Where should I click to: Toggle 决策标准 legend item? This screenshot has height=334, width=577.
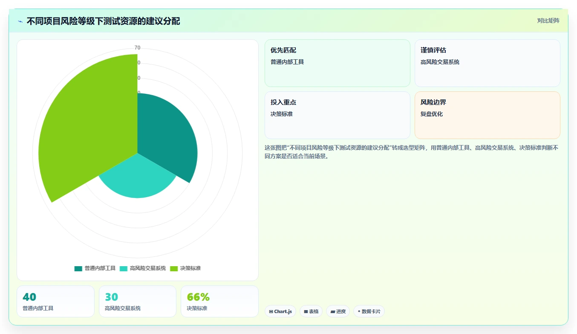tap(185, 268)
